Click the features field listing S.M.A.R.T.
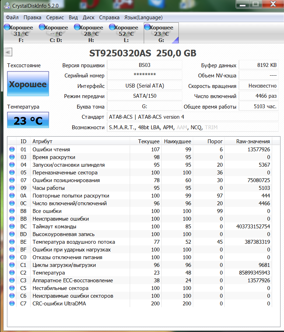 point(192,127)
